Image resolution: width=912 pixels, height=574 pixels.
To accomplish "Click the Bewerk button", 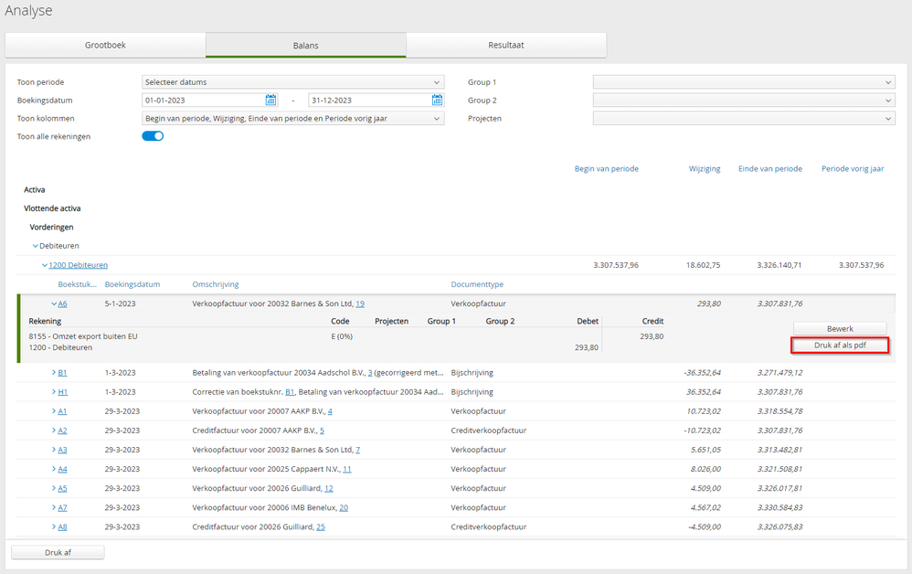I will click(x=839, y=328).
